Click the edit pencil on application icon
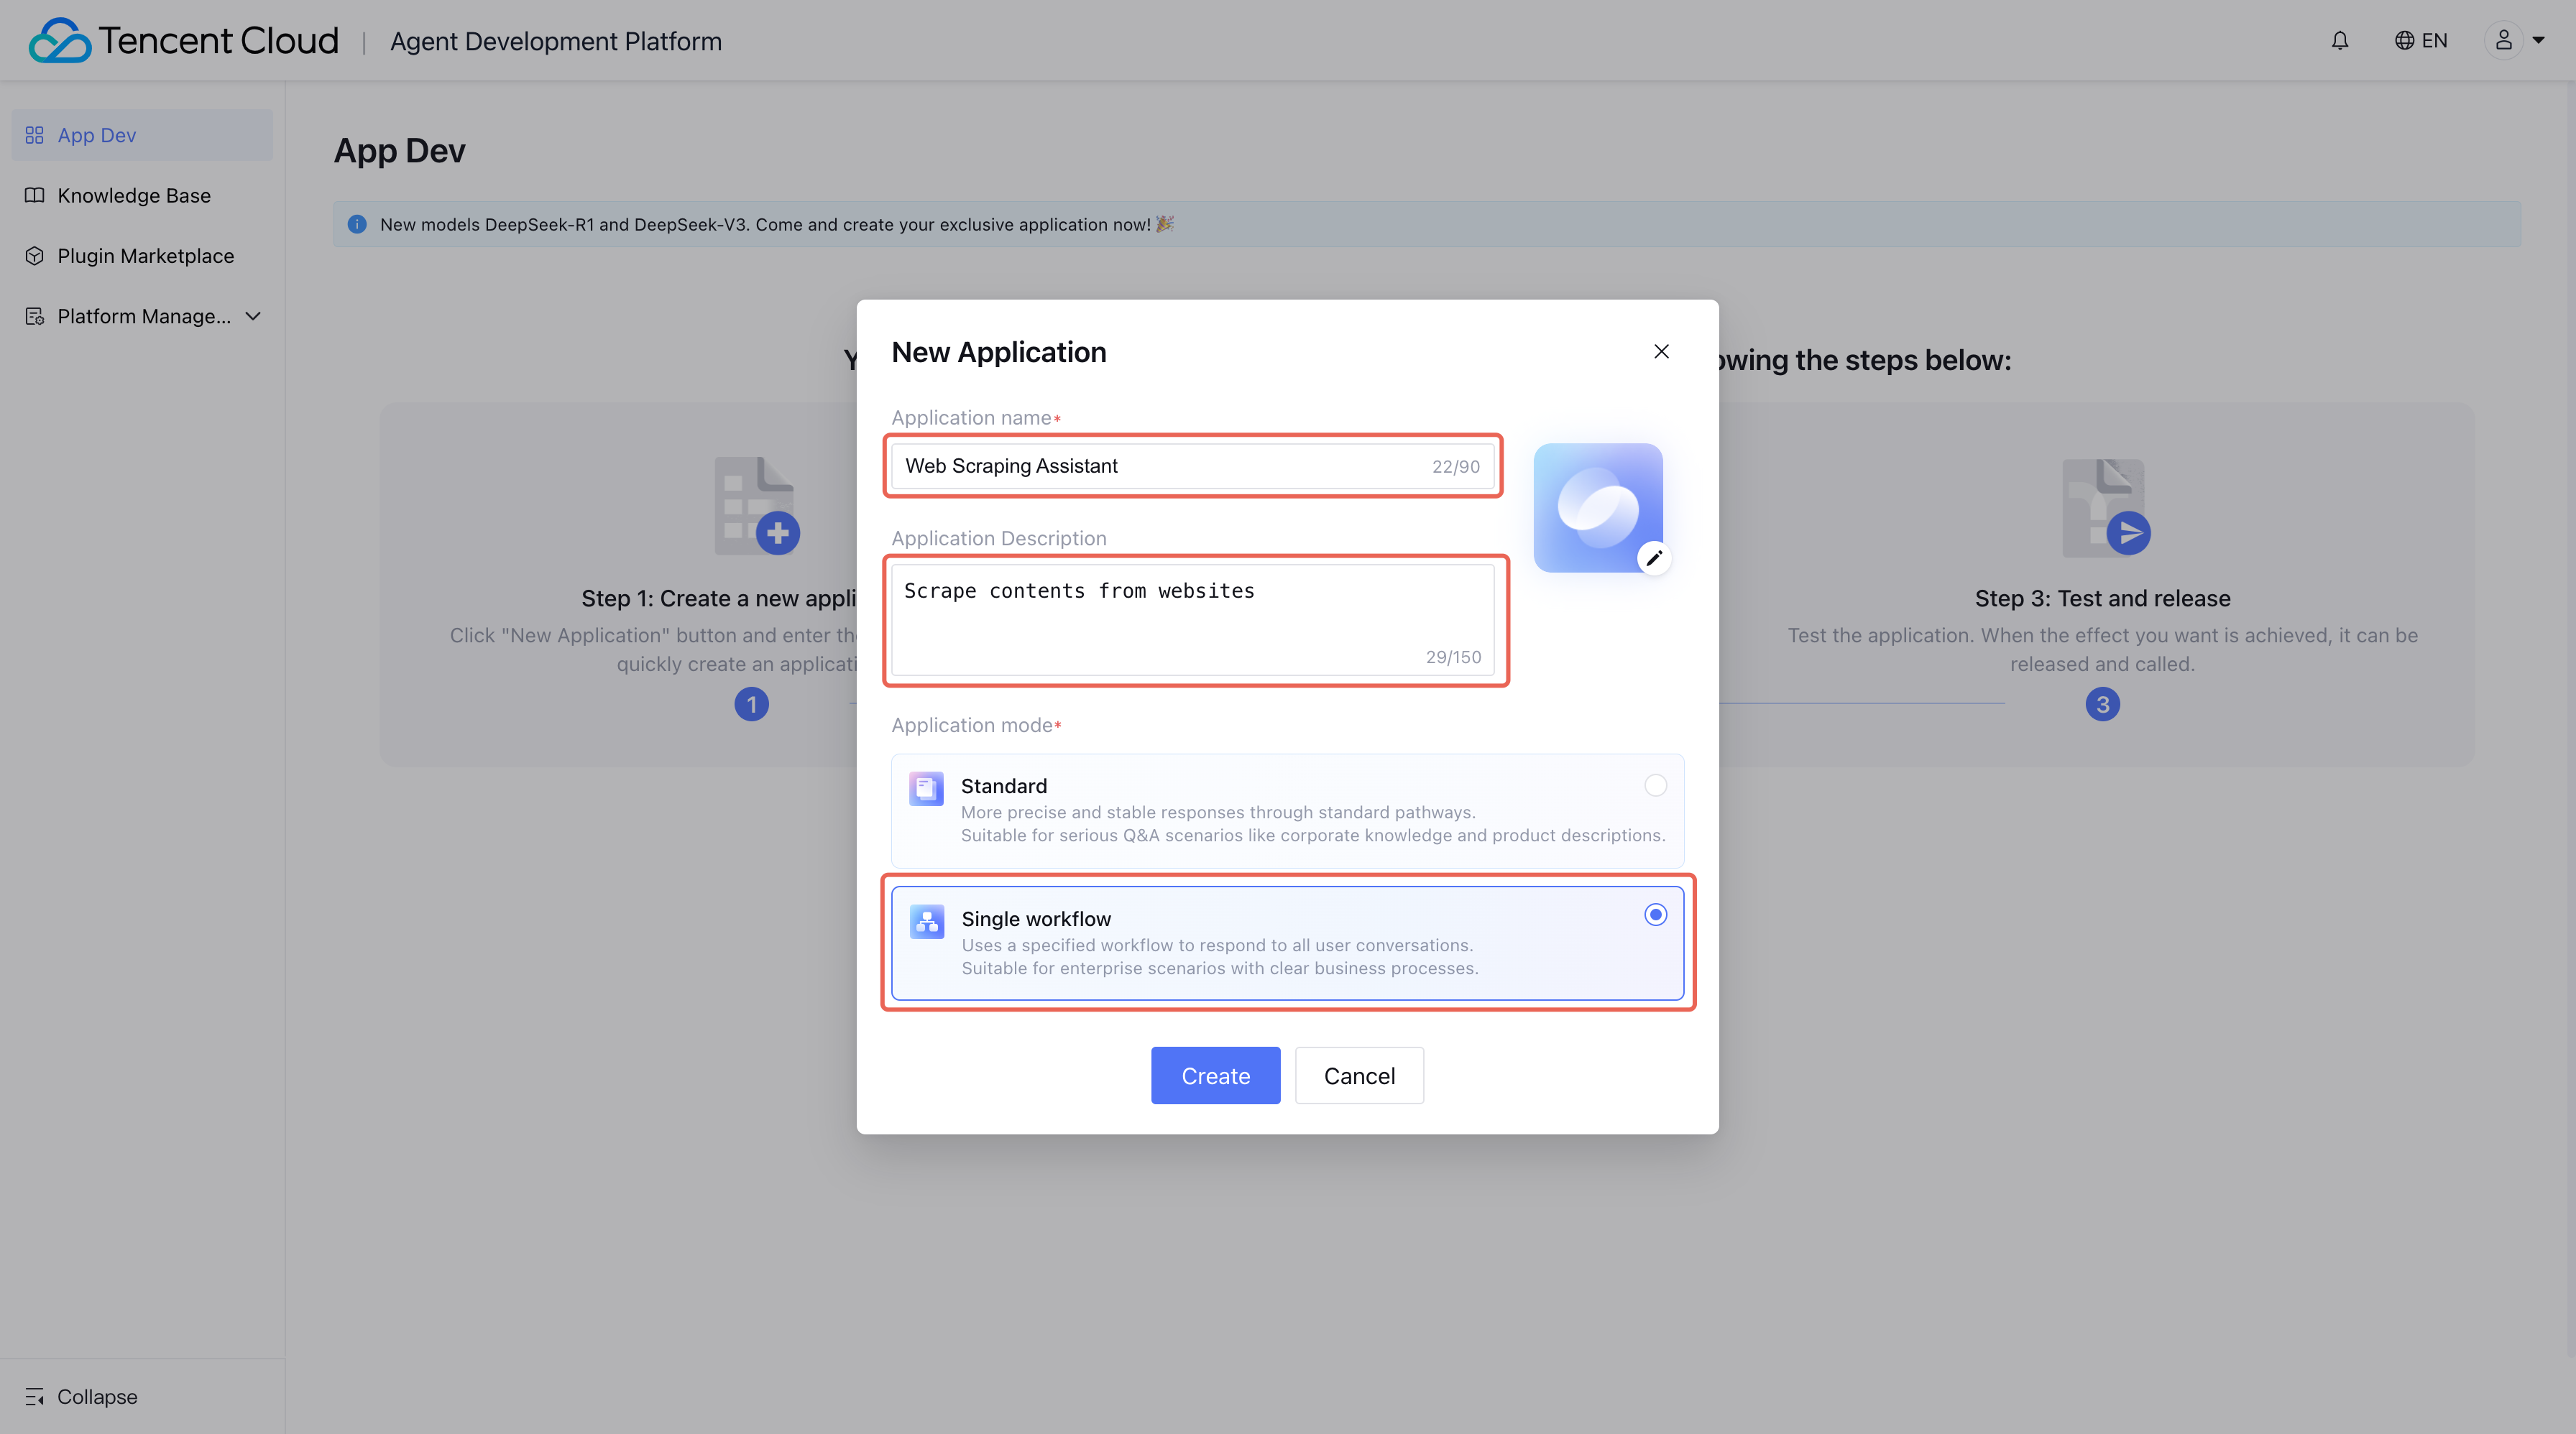The image size is (2576, 1434). [1654, 558]
